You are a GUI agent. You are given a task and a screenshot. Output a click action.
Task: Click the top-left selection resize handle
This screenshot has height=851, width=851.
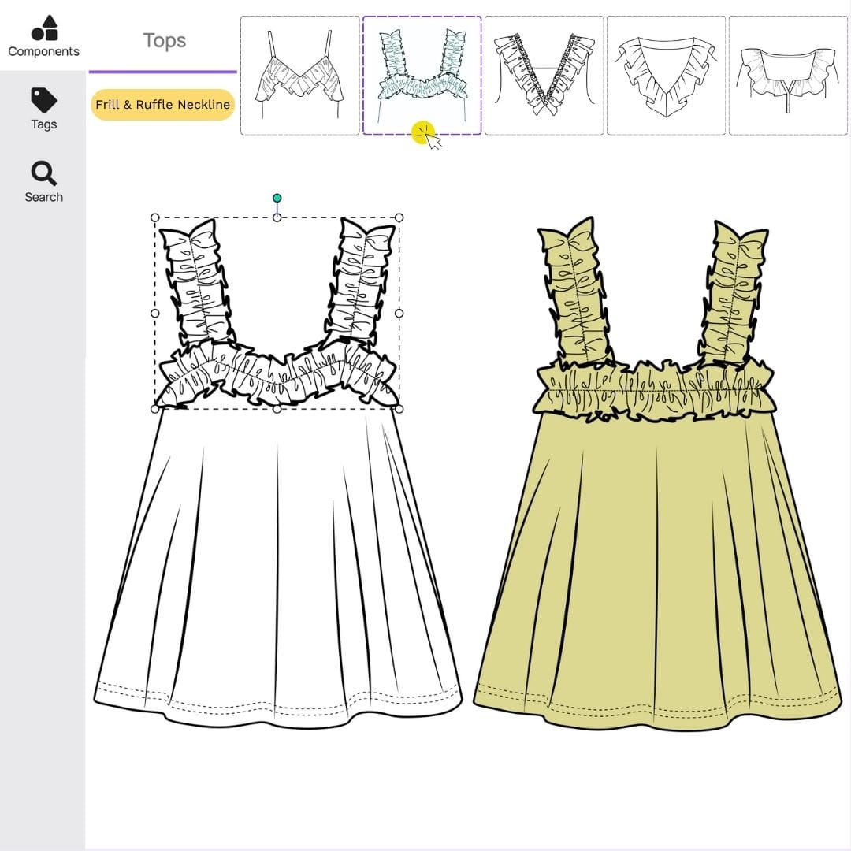[154, 217]
